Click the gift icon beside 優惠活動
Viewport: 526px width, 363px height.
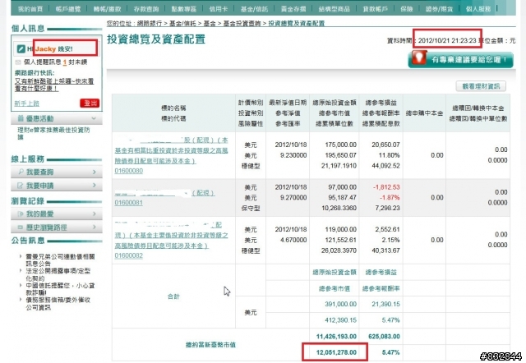(x=18, y=118)
